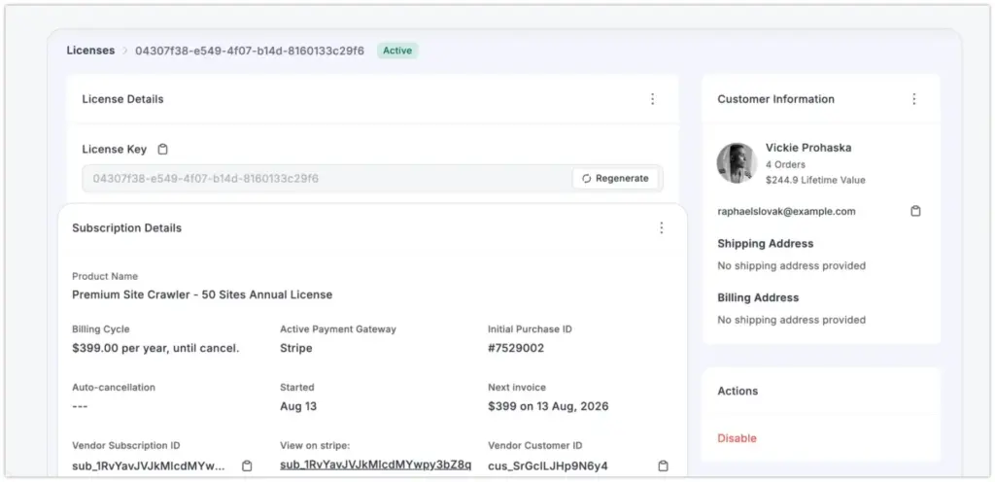Copy the Vendor Subscription ID
The height and width of the screenshot is (482, 995).
pyautogui.click(x=247, y=465)
